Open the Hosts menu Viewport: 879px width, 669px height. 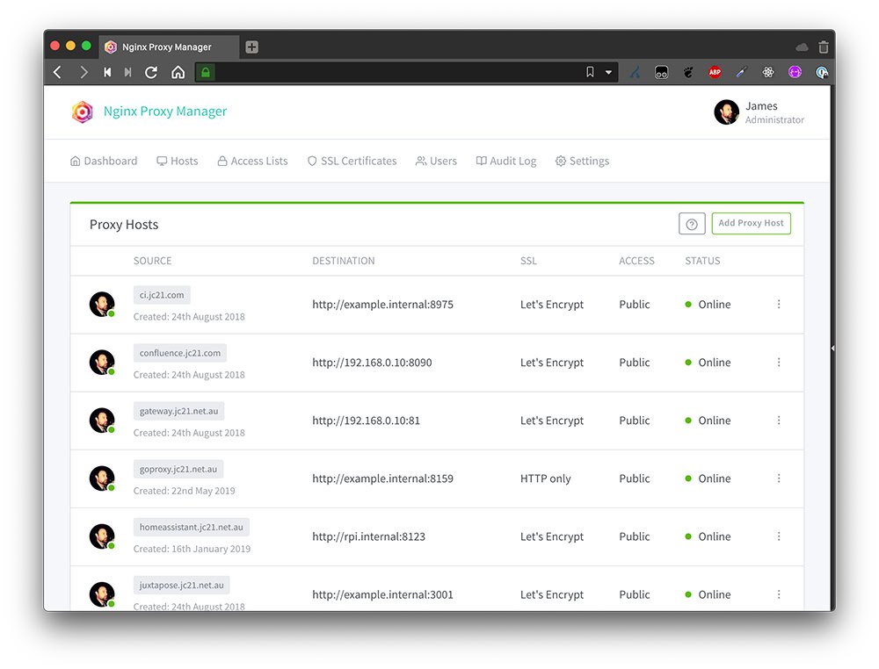point(178,162)
